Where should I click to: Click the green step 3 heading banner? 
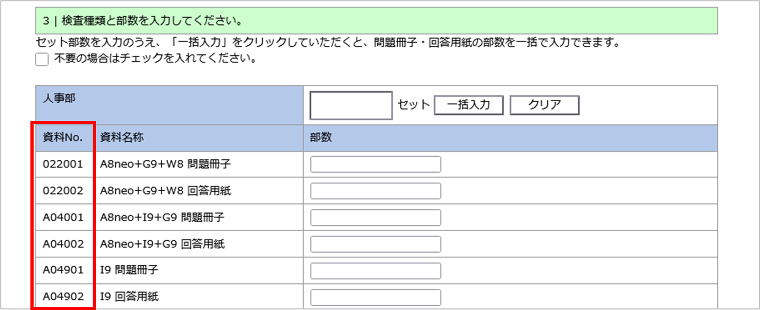tap(376, 22)
